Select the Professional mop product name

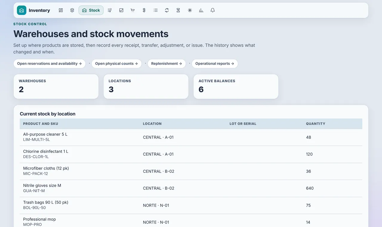(x=39, y=219)
